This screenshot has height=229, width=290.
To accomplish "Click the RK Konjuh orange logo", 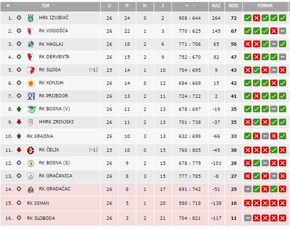I will pyautogui.click(x=31, y=83).
